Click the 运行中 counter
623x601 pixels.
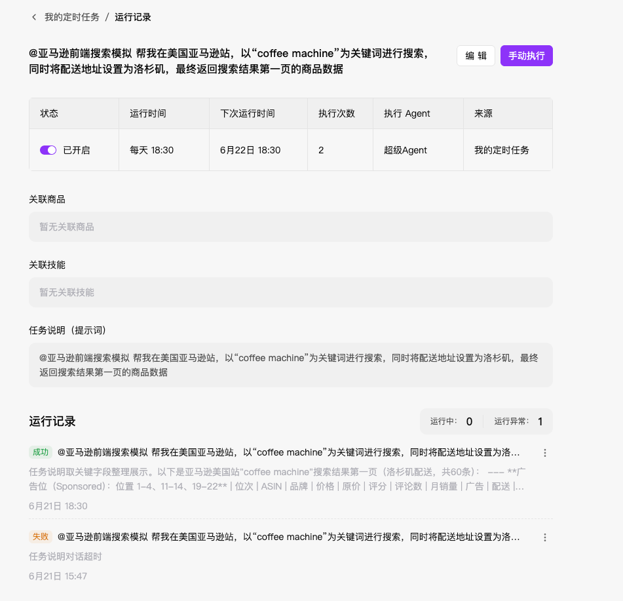tap(451, 421)
